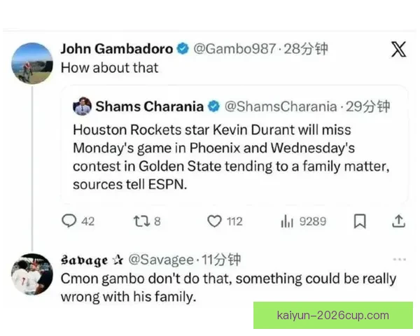Click the Shams Charania name
The width and height of the screenshot is (420, 336).
(150, 106)
